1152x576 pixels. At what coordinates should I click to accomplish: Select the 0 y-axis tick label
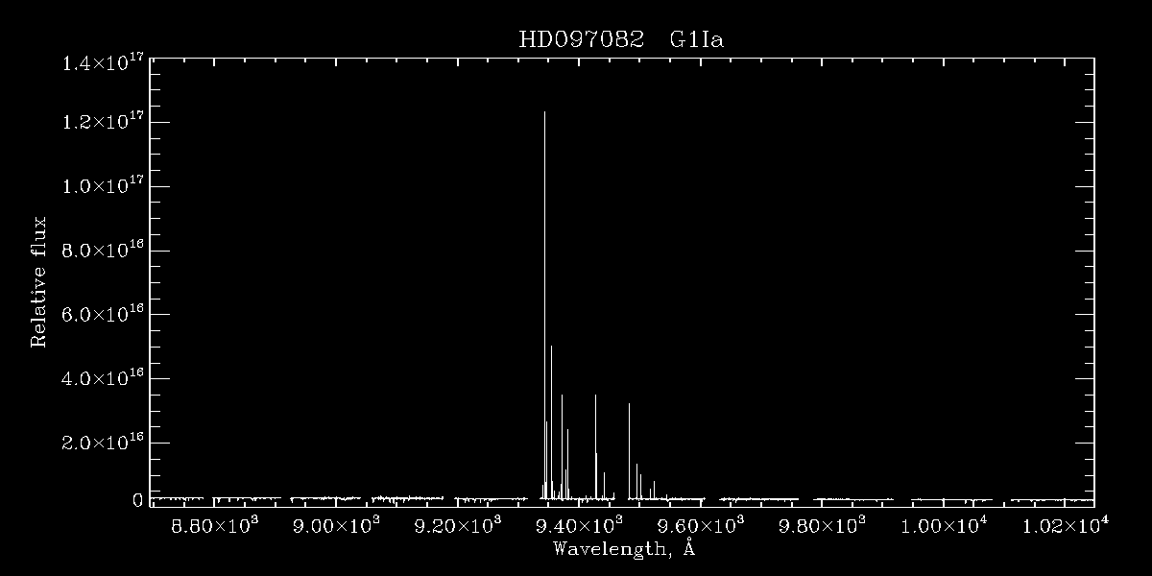coord(137,500)
